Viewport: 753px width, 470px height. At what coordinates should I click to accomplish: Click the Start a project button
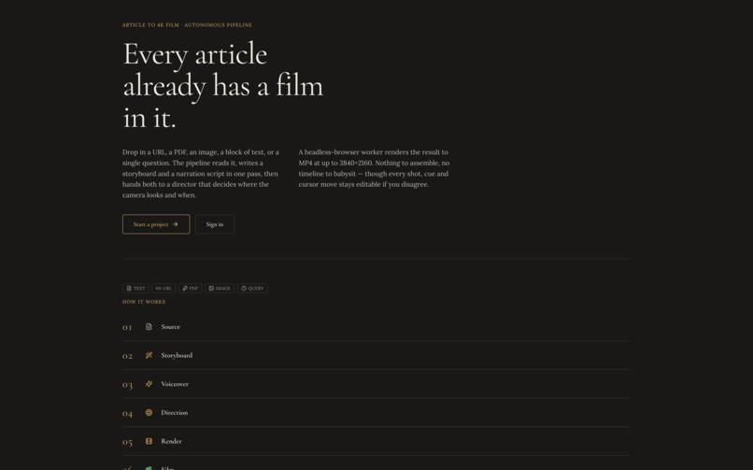pyautogui.click(x=156, y=224)
